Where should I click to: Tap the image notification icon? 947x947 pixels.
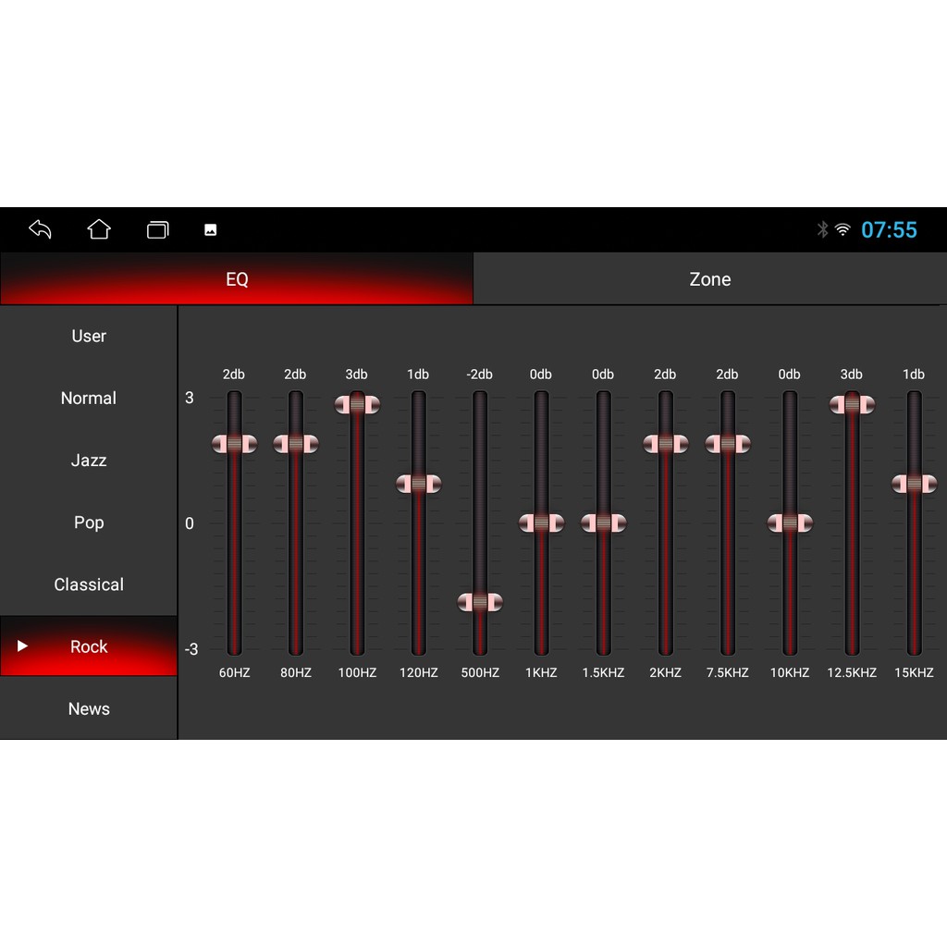tap(211, 230)
